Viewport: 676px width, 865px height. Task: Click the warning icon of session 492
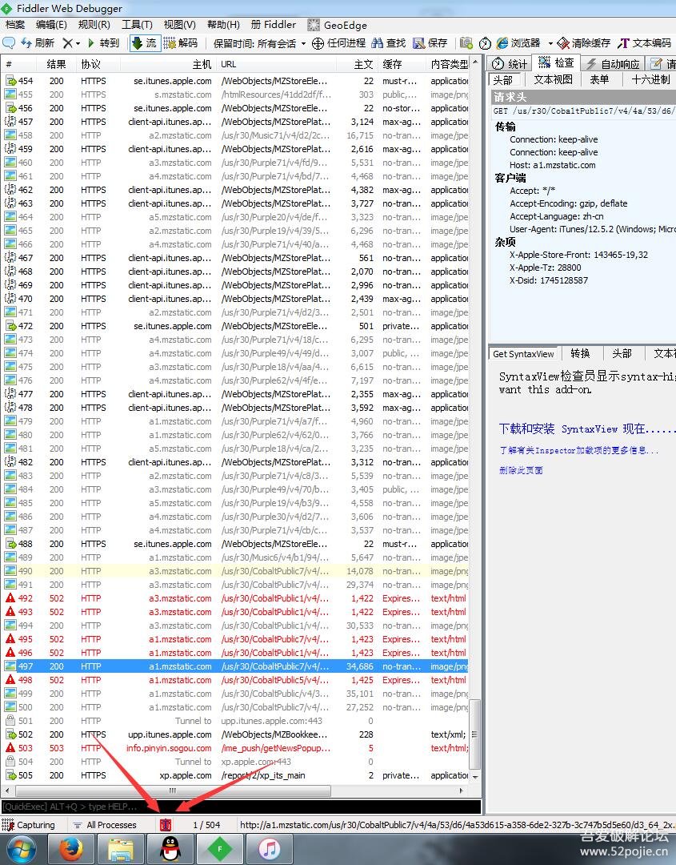click(x=10, y=598)
